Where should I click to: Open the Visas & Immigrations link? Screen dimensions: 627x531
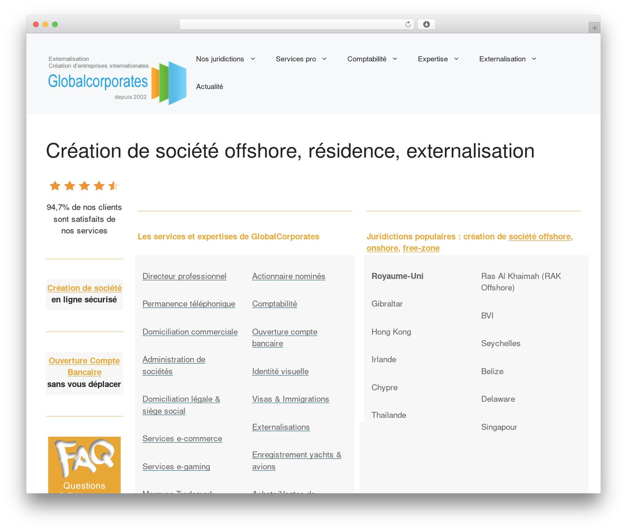290,399
